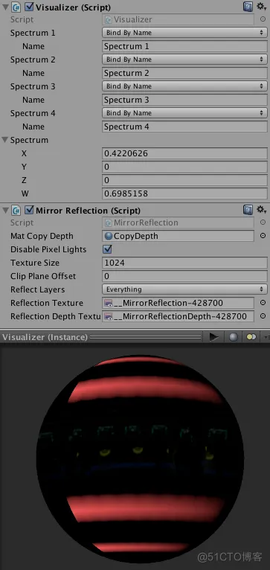The image size is (270, 570).
Task: Click the Reflection Texture label
Action: (x=47, y=303)
